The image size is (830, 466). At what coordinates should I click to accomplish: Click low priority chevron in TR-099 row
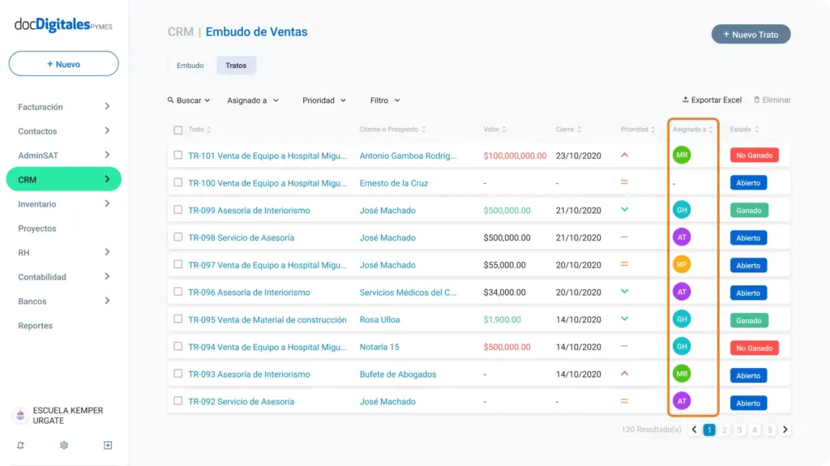(625, 210)
